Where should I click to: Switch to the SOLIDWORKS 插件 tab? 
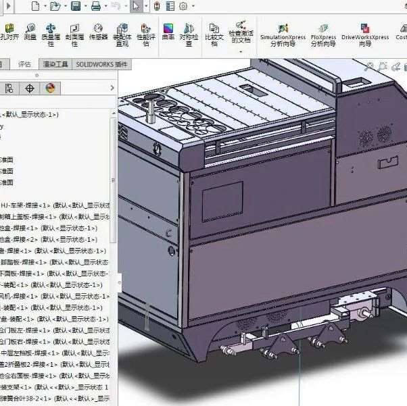pyautogui.click(x=101, y=64)
